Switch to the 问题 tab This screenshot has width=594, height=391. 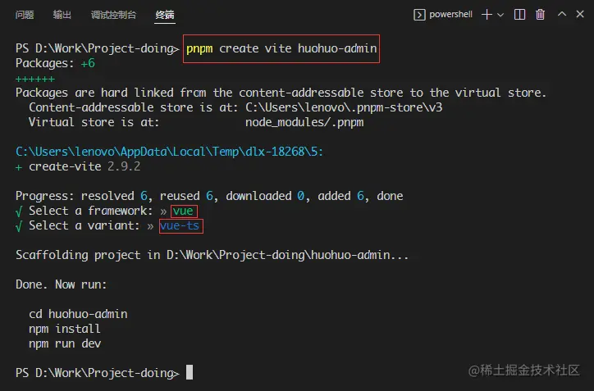25,15
